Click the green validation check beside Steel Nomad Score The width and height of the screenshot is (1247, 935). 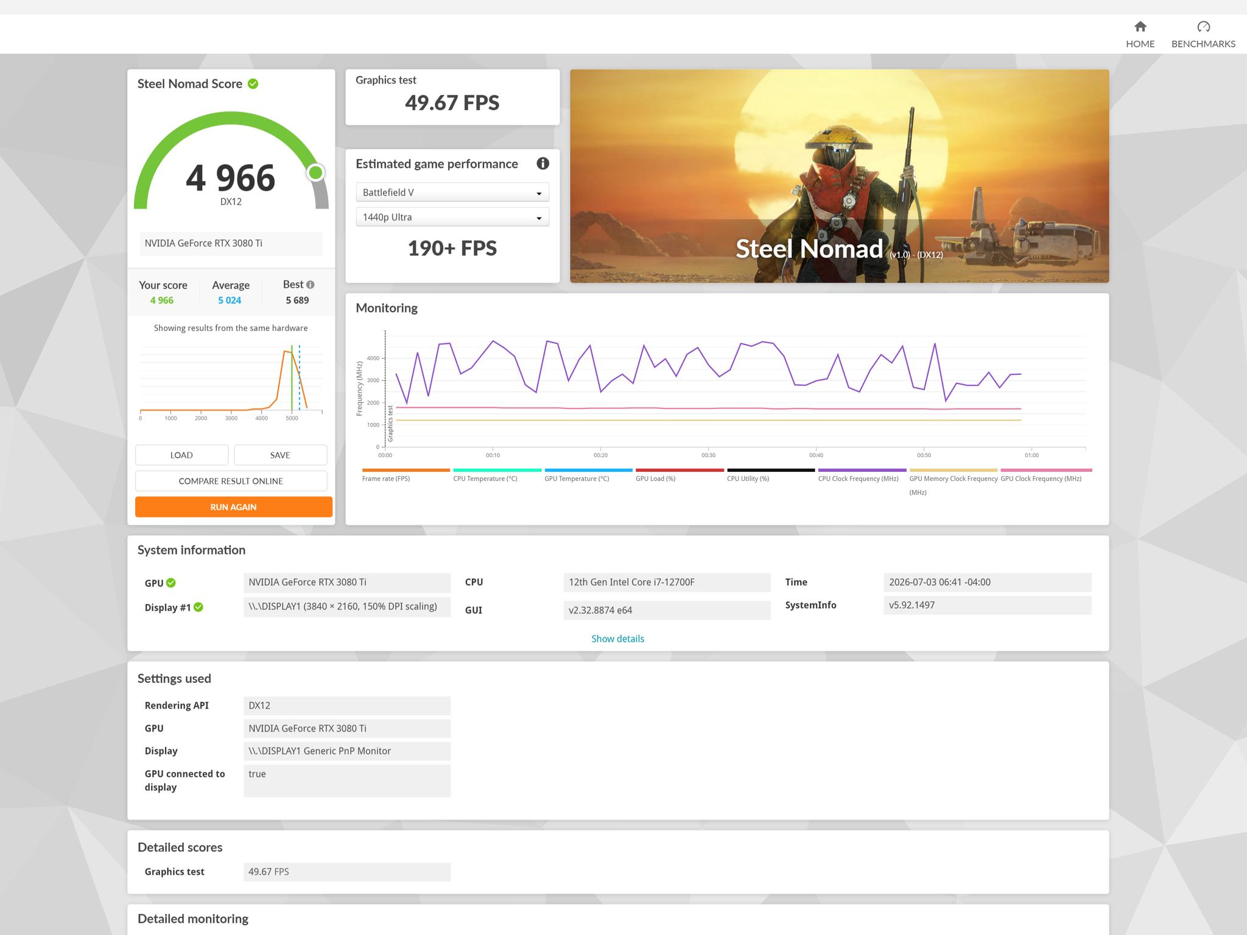253,84
